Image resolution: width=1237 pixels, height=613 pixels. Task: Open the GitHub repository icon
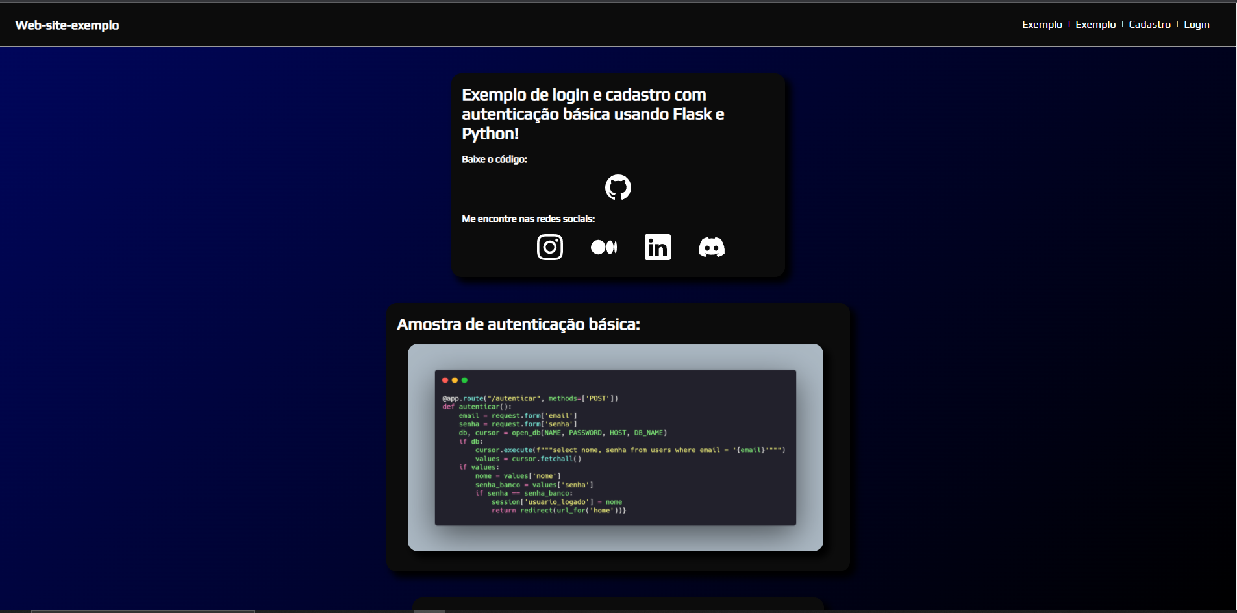tap(618, 187)
